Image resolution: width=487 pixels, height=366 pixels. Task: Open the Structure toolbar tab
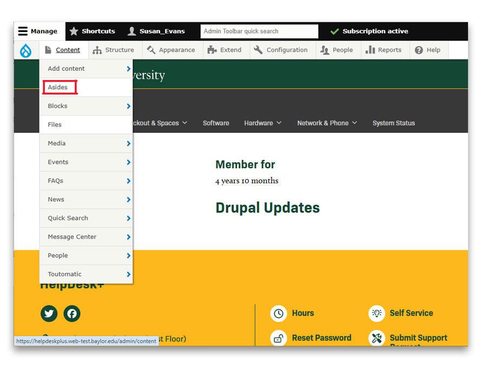tap(115, 50)
